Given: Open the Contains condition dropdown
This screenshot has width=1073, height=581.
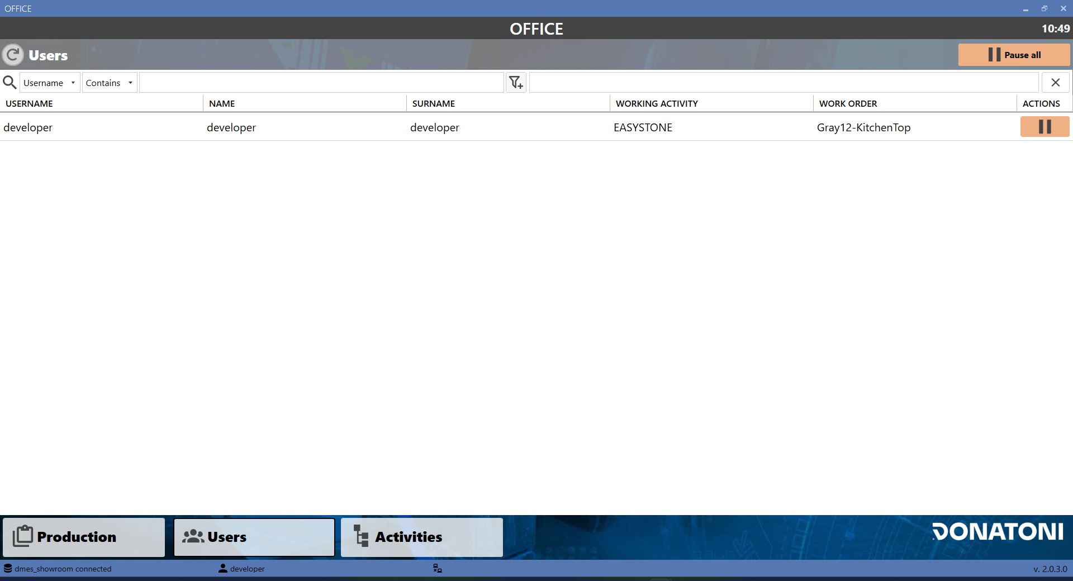Looking at the screenshot, I should 110,83.
